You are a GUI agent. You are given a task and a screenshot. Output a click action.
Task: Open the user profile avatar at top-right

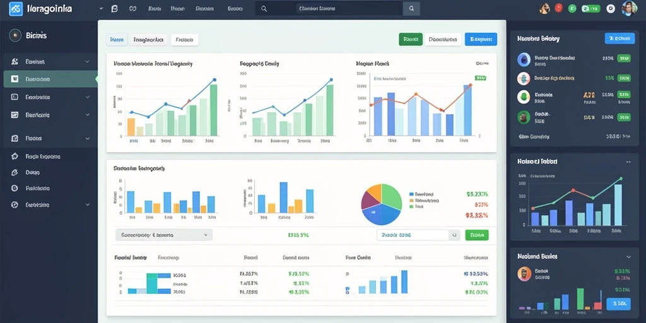coord(629,8)
